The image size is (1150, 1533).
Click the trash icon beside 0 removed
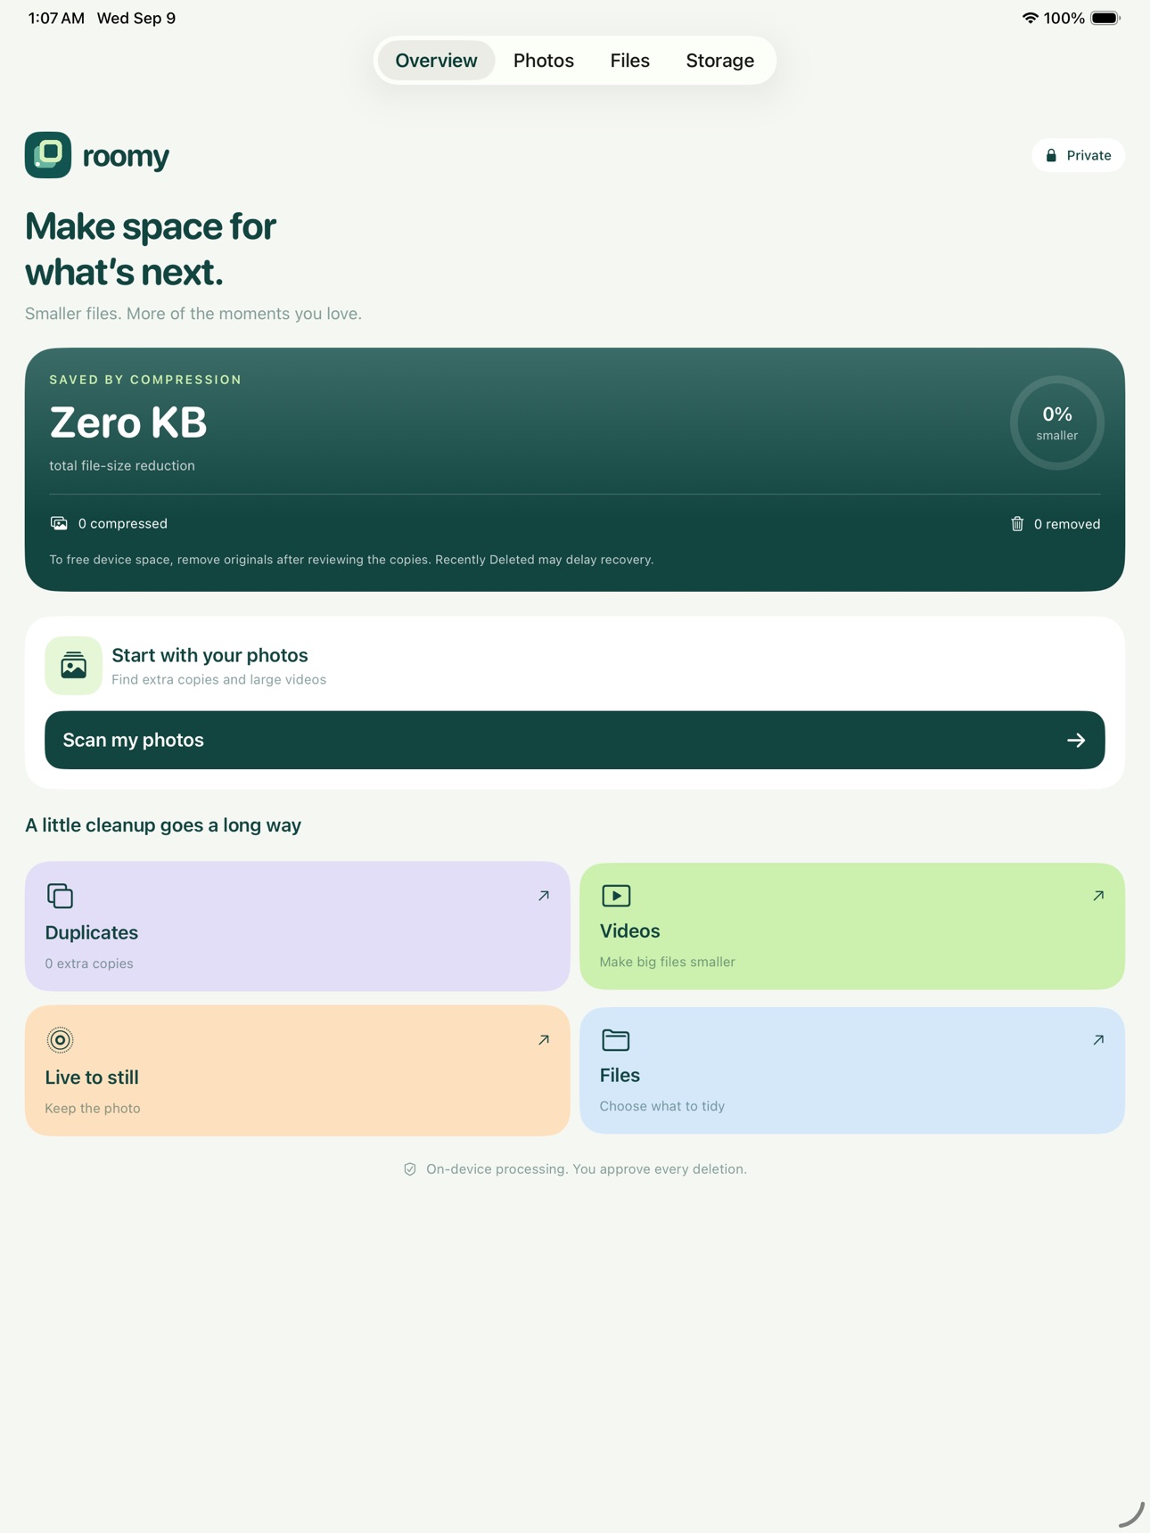pos(1017,524)
